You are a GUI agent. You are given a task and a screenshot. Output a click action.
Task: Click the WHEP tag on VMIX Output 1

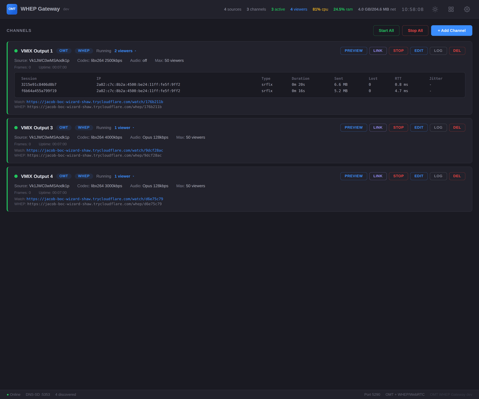tap(84, 51)
